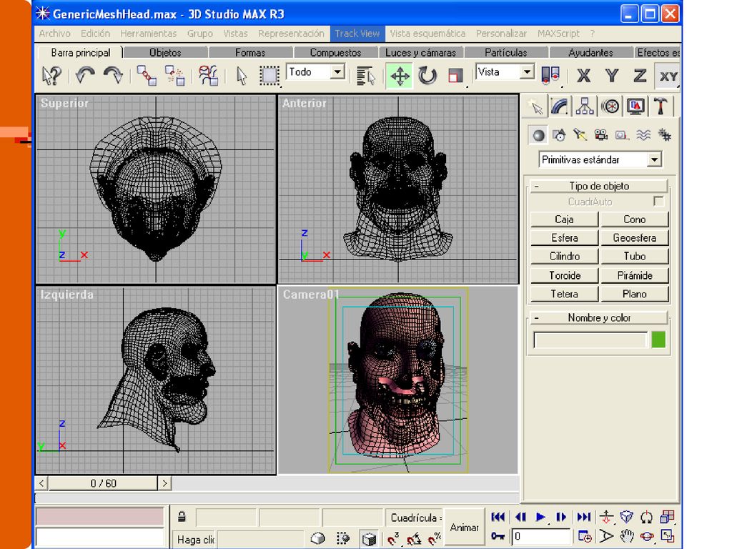Open the Herramientas menu

click(x=149, y=34)
